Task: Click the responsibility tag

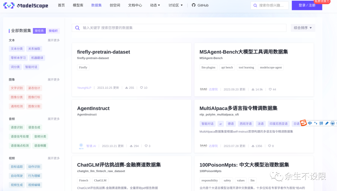Action: click(x=210, y=180)
